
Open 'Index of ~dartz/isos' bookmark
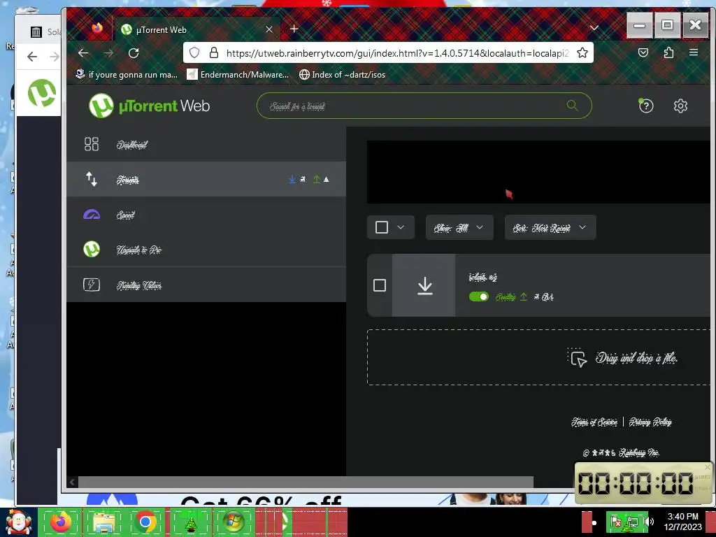click(x=342, y=74)
